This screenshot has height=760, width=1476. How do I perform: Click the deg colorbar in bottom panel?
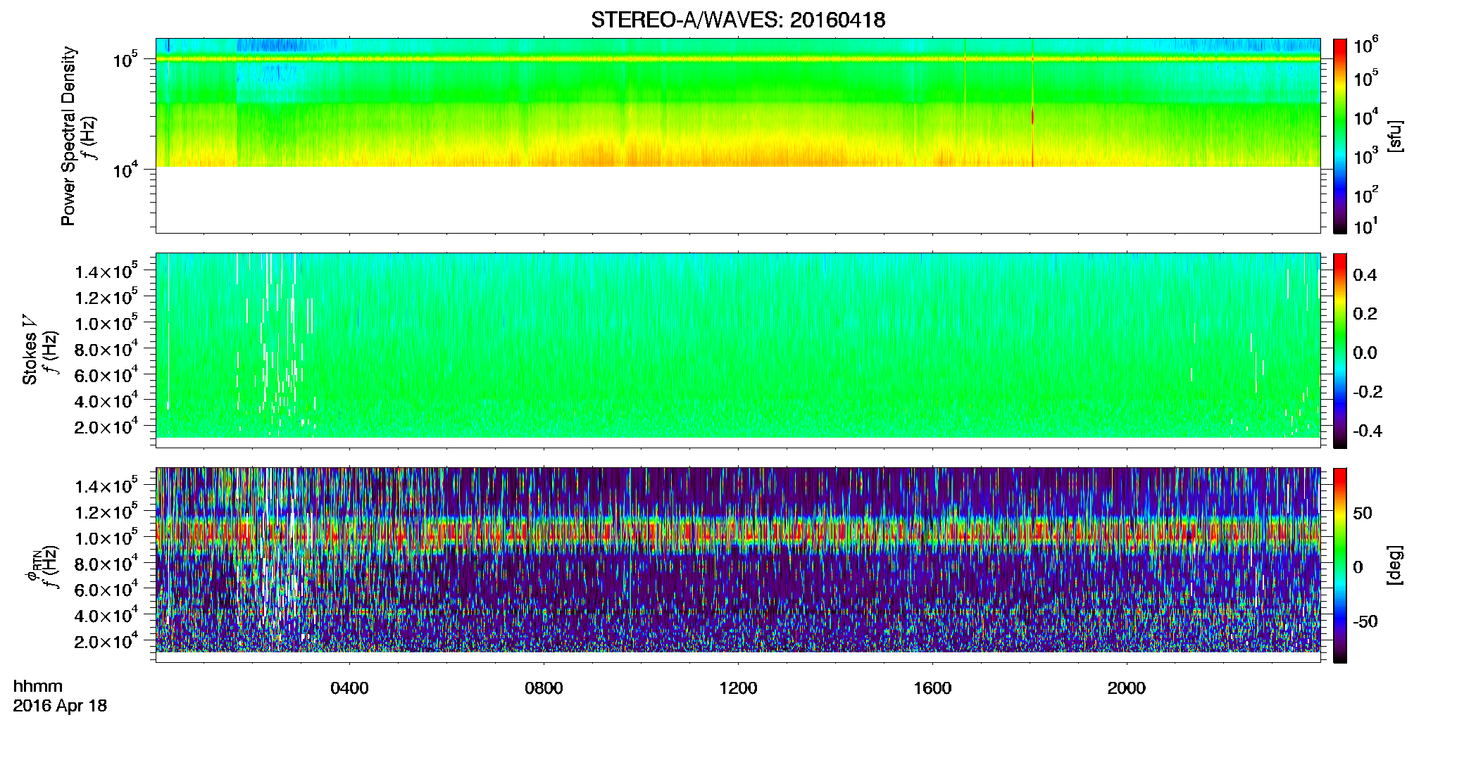tap(1340, 565)
